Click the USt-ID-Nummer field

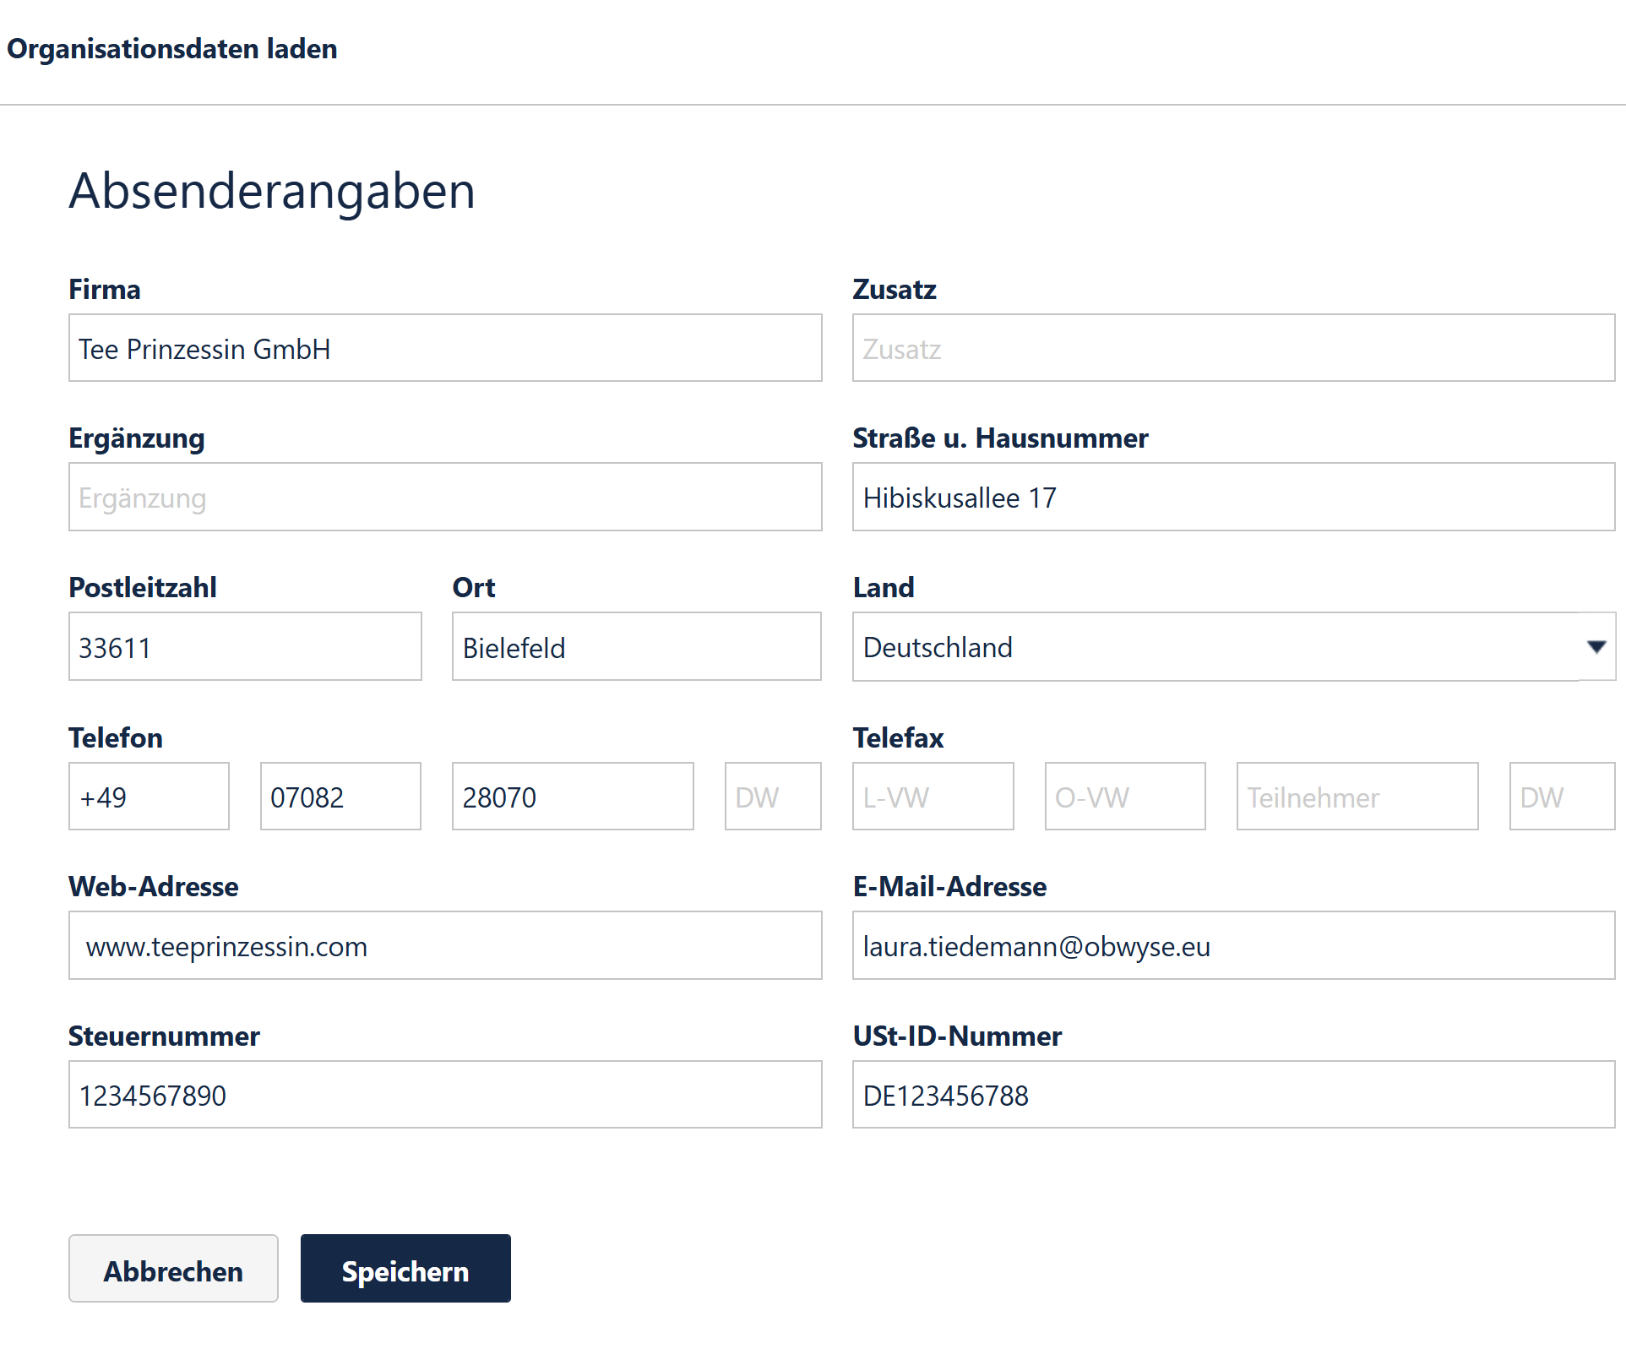click(1233, 1094)
